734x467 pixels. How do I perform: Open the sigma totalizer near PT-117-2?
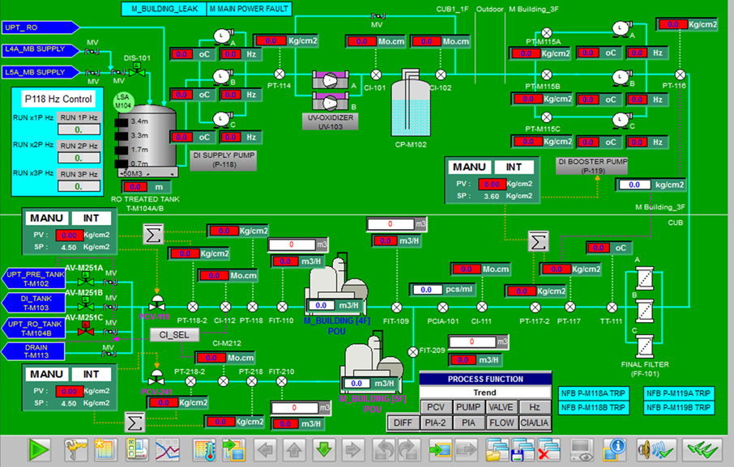click(538, 241)
